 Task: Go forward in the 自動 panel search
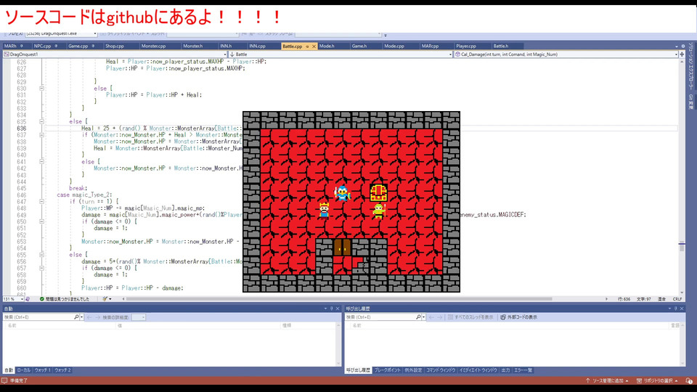(x=98, y=317)
